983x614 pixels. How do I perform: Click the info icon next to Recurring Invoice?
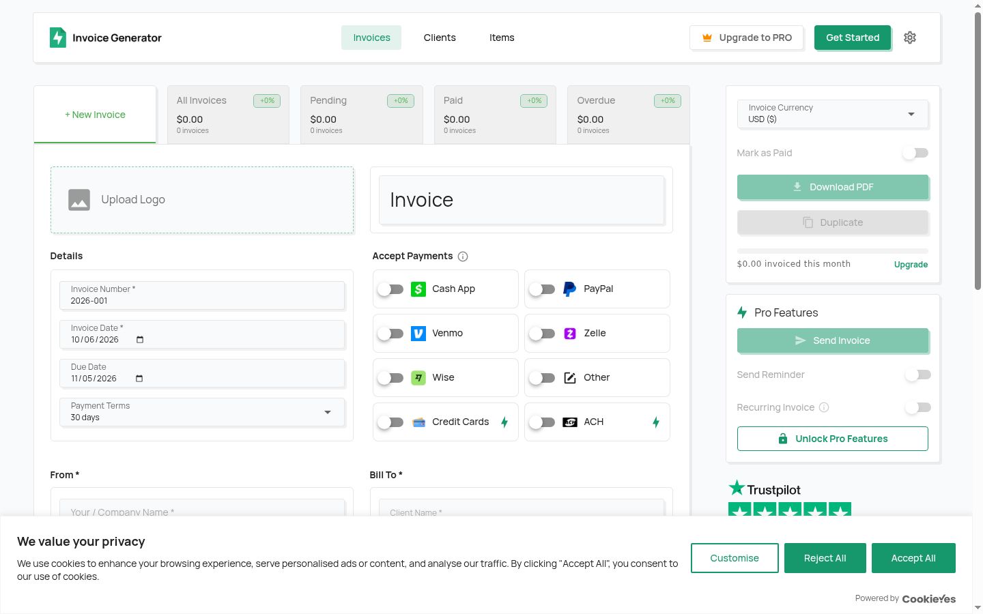pyautogui.click(x=824, y=407)
